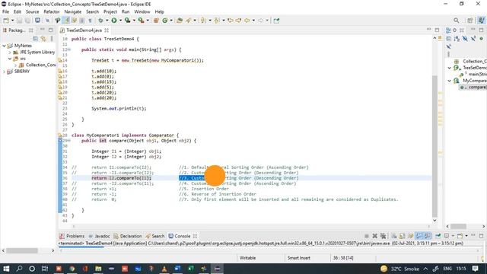Viewport: 487px width, 274px height.
Task: Toggle Link with Editor in Package Explorer
Action: [x=43, y=39]
